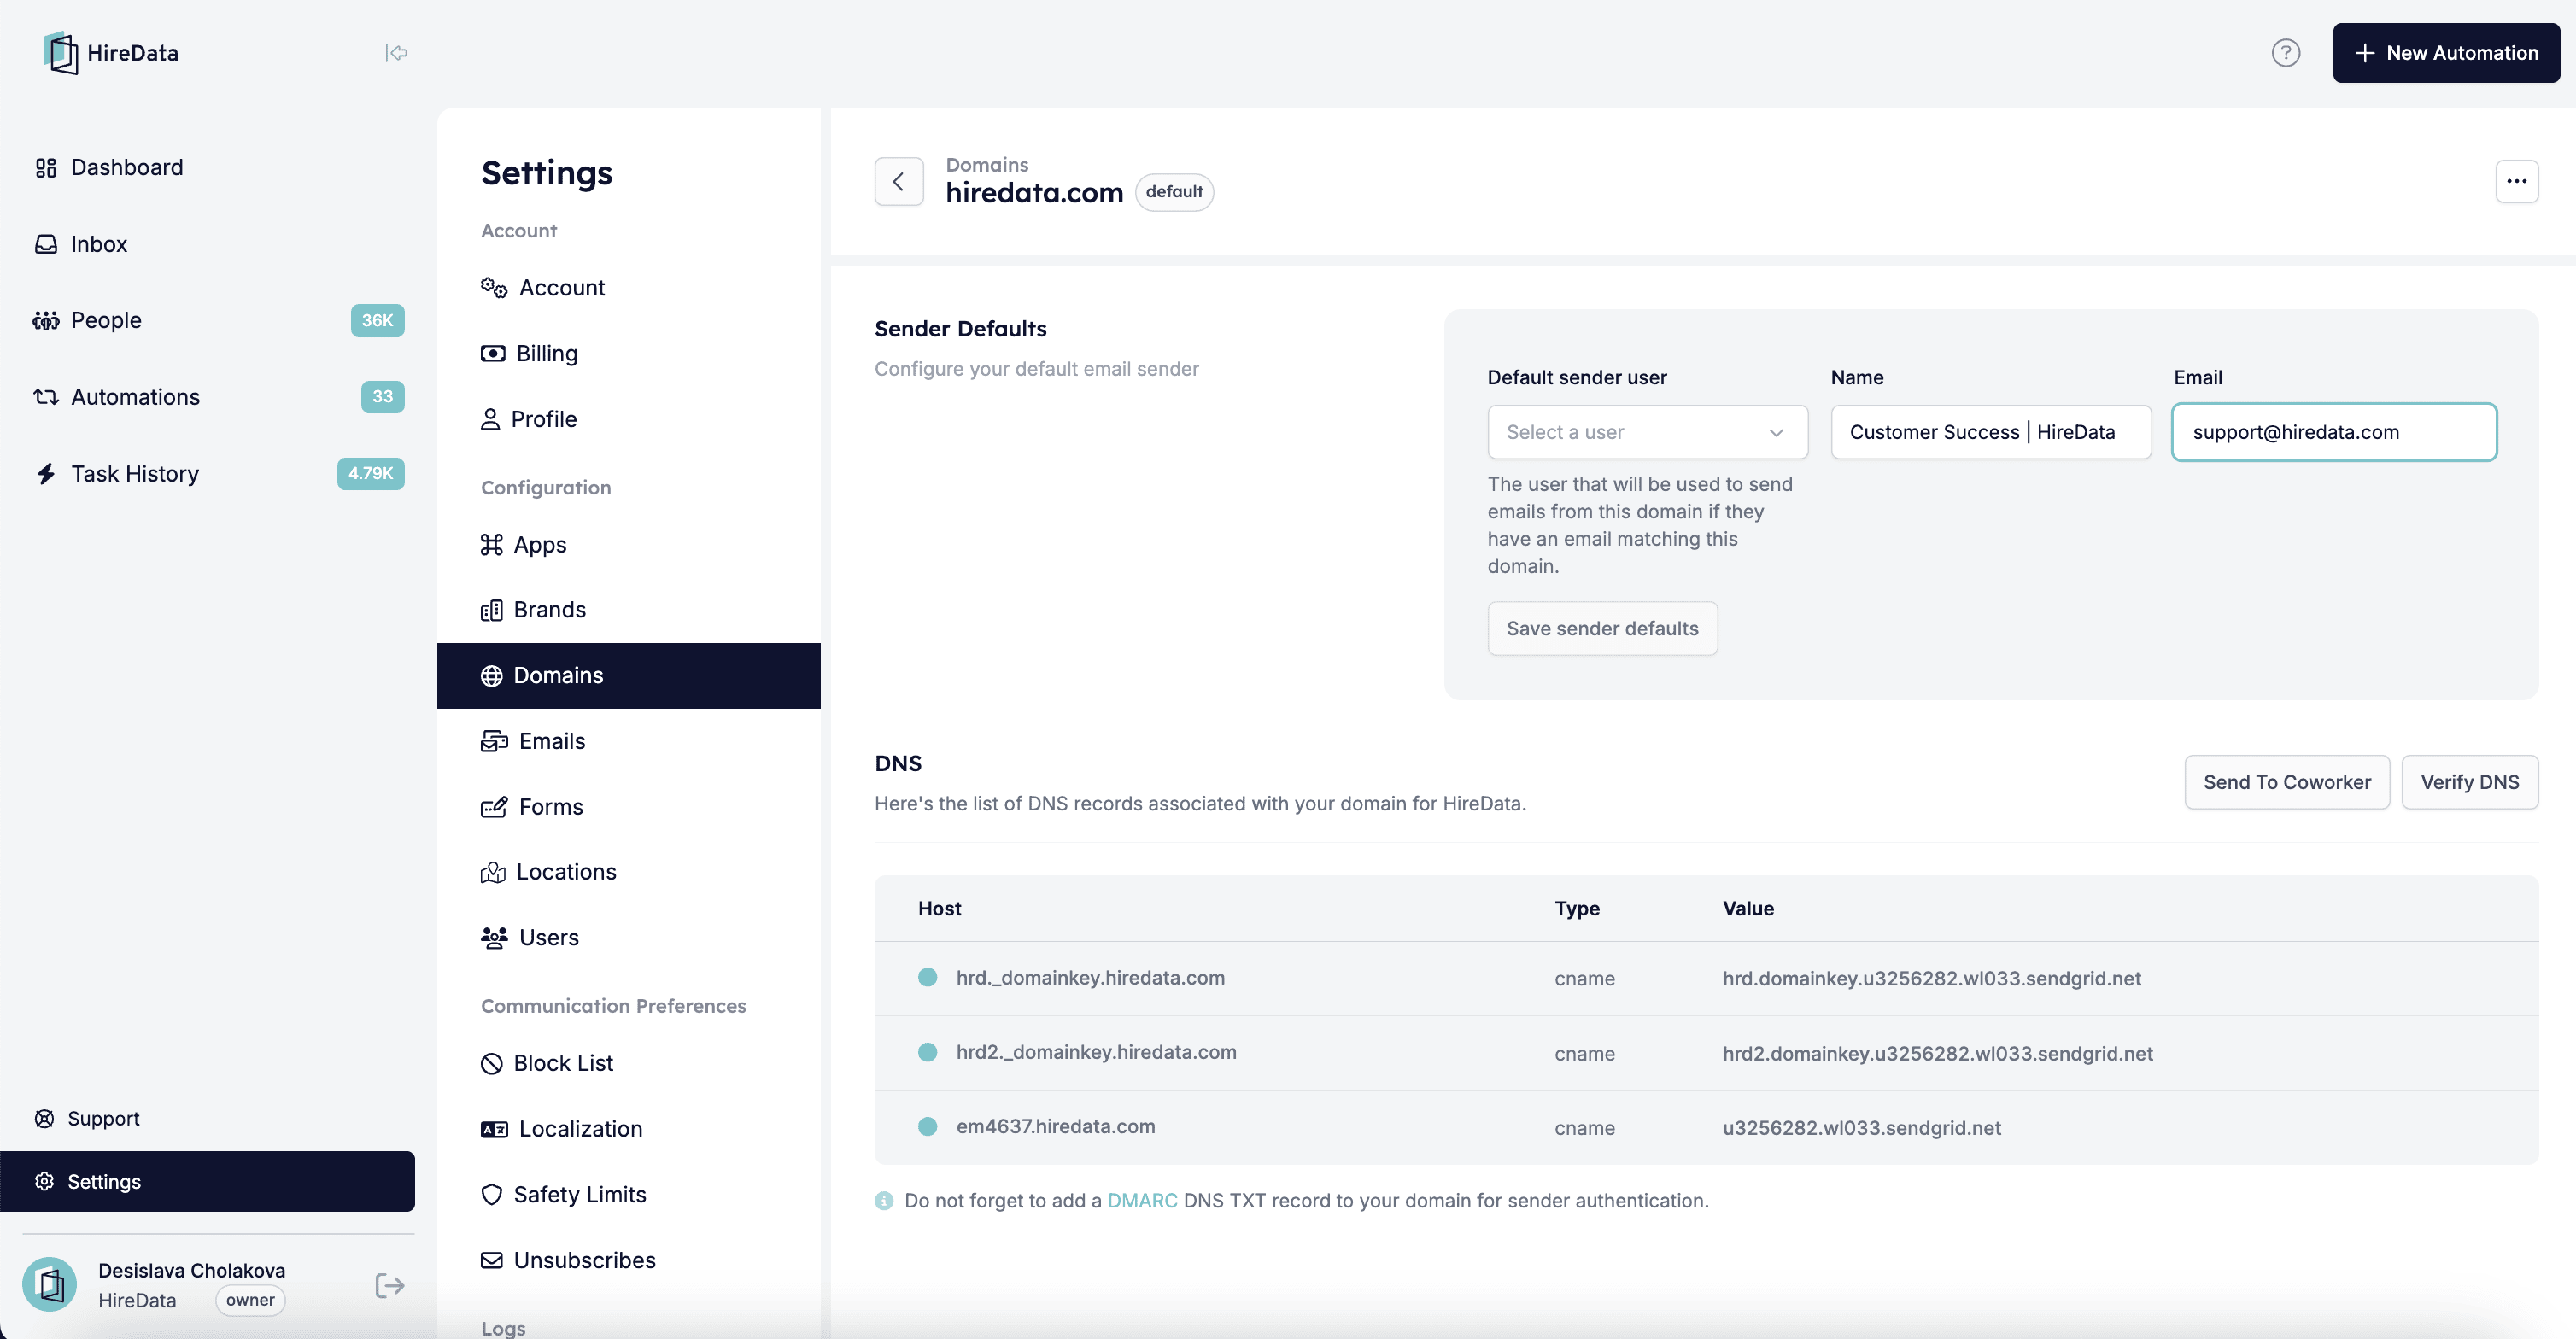Select host em4637.hiredata.com

pos(1055,1127)
